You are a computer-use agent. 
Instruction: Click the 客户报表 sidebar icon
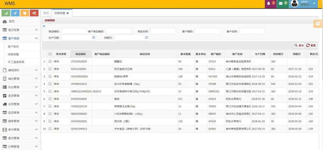(x=5, y=39)
